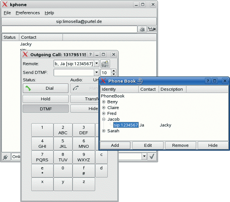Maximize the Phone Book window
The width and height of the screenshot is (230, 202).
click(215, 81)
